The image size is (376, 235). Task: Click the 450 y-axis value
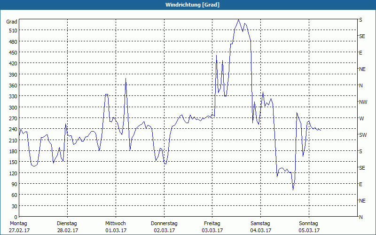[x=13, y=53]
